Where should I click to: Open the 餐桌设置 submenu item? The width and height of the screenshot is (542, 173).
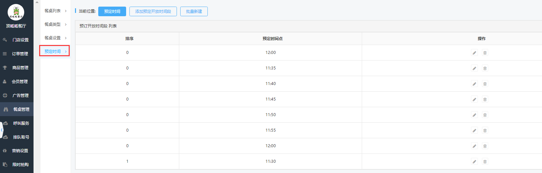pos(55,38)
